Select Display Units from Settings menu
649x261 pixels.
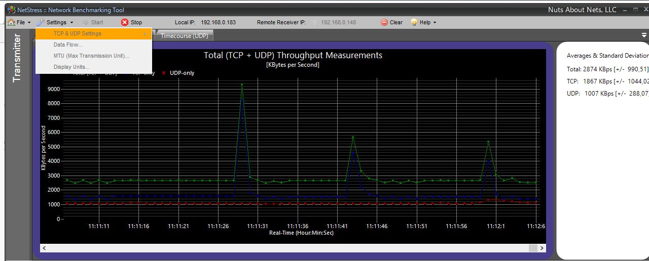71,67
